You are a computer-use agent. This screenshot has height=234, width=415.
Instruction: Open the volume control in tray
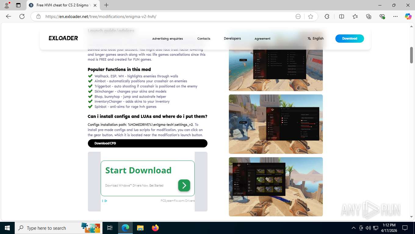click(x=368, y=228)
